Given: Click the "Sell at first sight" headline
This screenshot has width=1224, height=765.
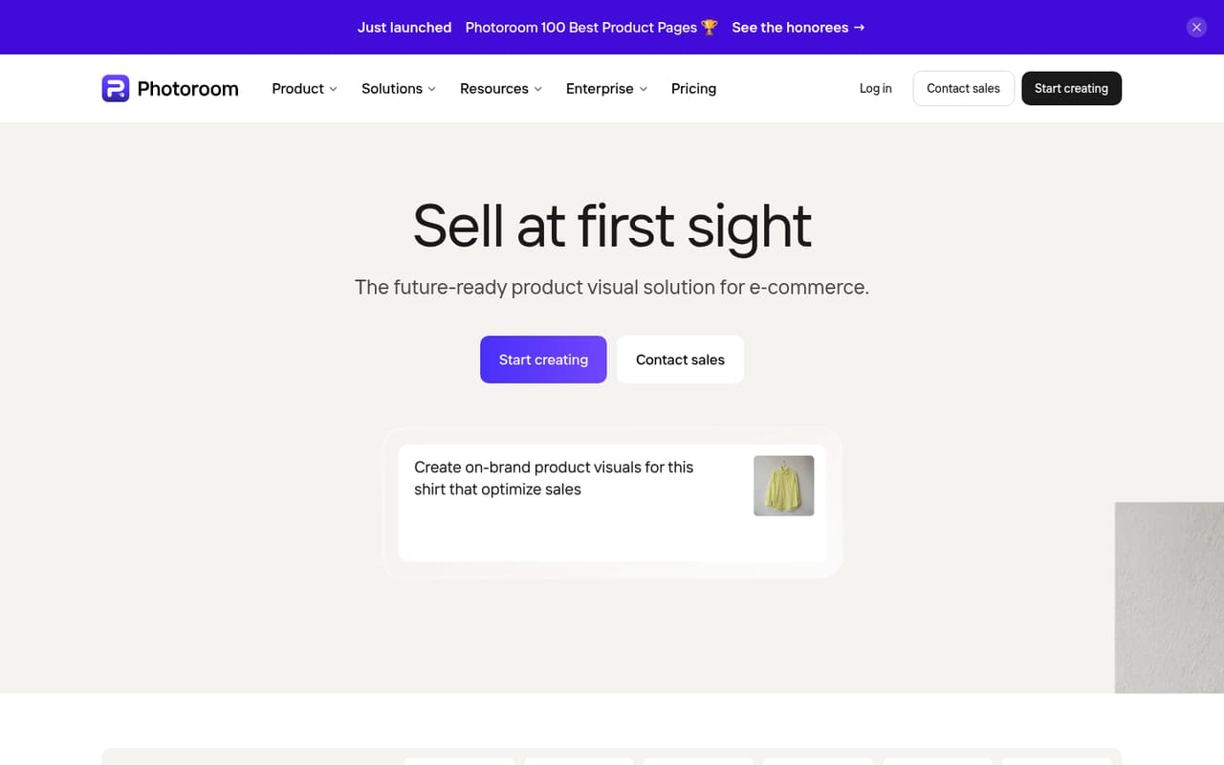Looking at the screenshot, I should 612,227.
